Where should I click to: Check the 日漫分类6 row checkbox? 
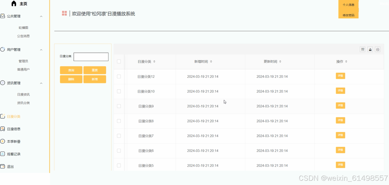(x=119, y=151)
